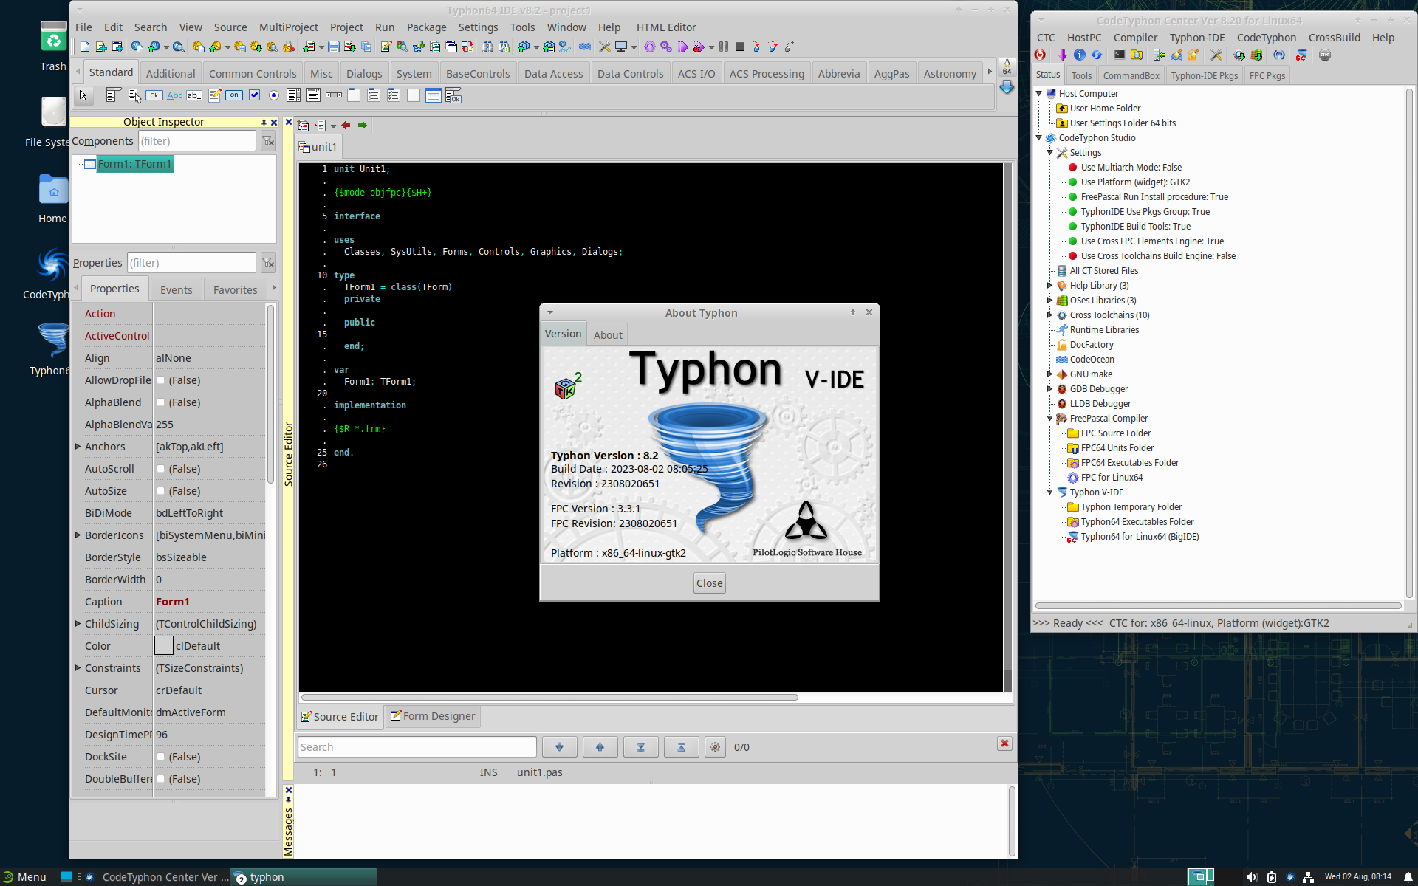The width and height of the screenshot is (1418, 886).
Task: Click the Color clDefault swatch
Action: 164,646
